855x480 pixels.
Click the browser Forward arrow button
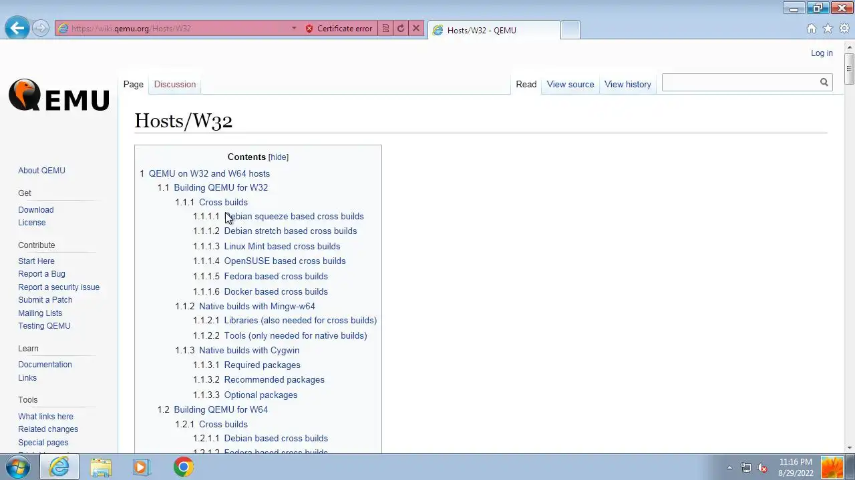pos(41,28)
